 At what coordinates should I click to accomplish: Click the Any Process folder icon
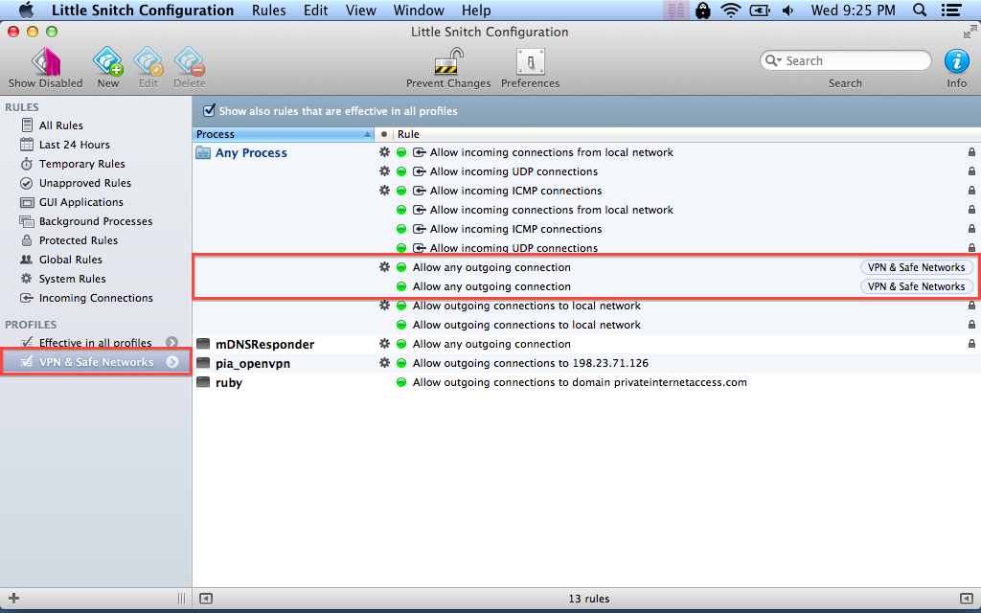(203, 152)
